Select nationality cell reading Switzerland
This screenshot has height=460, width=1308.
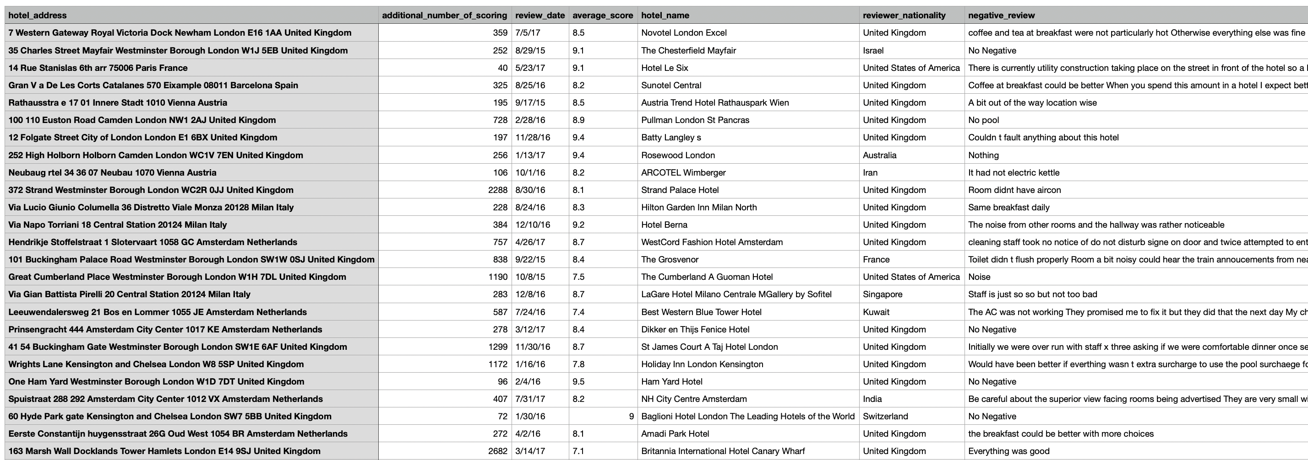pos(912,417)
